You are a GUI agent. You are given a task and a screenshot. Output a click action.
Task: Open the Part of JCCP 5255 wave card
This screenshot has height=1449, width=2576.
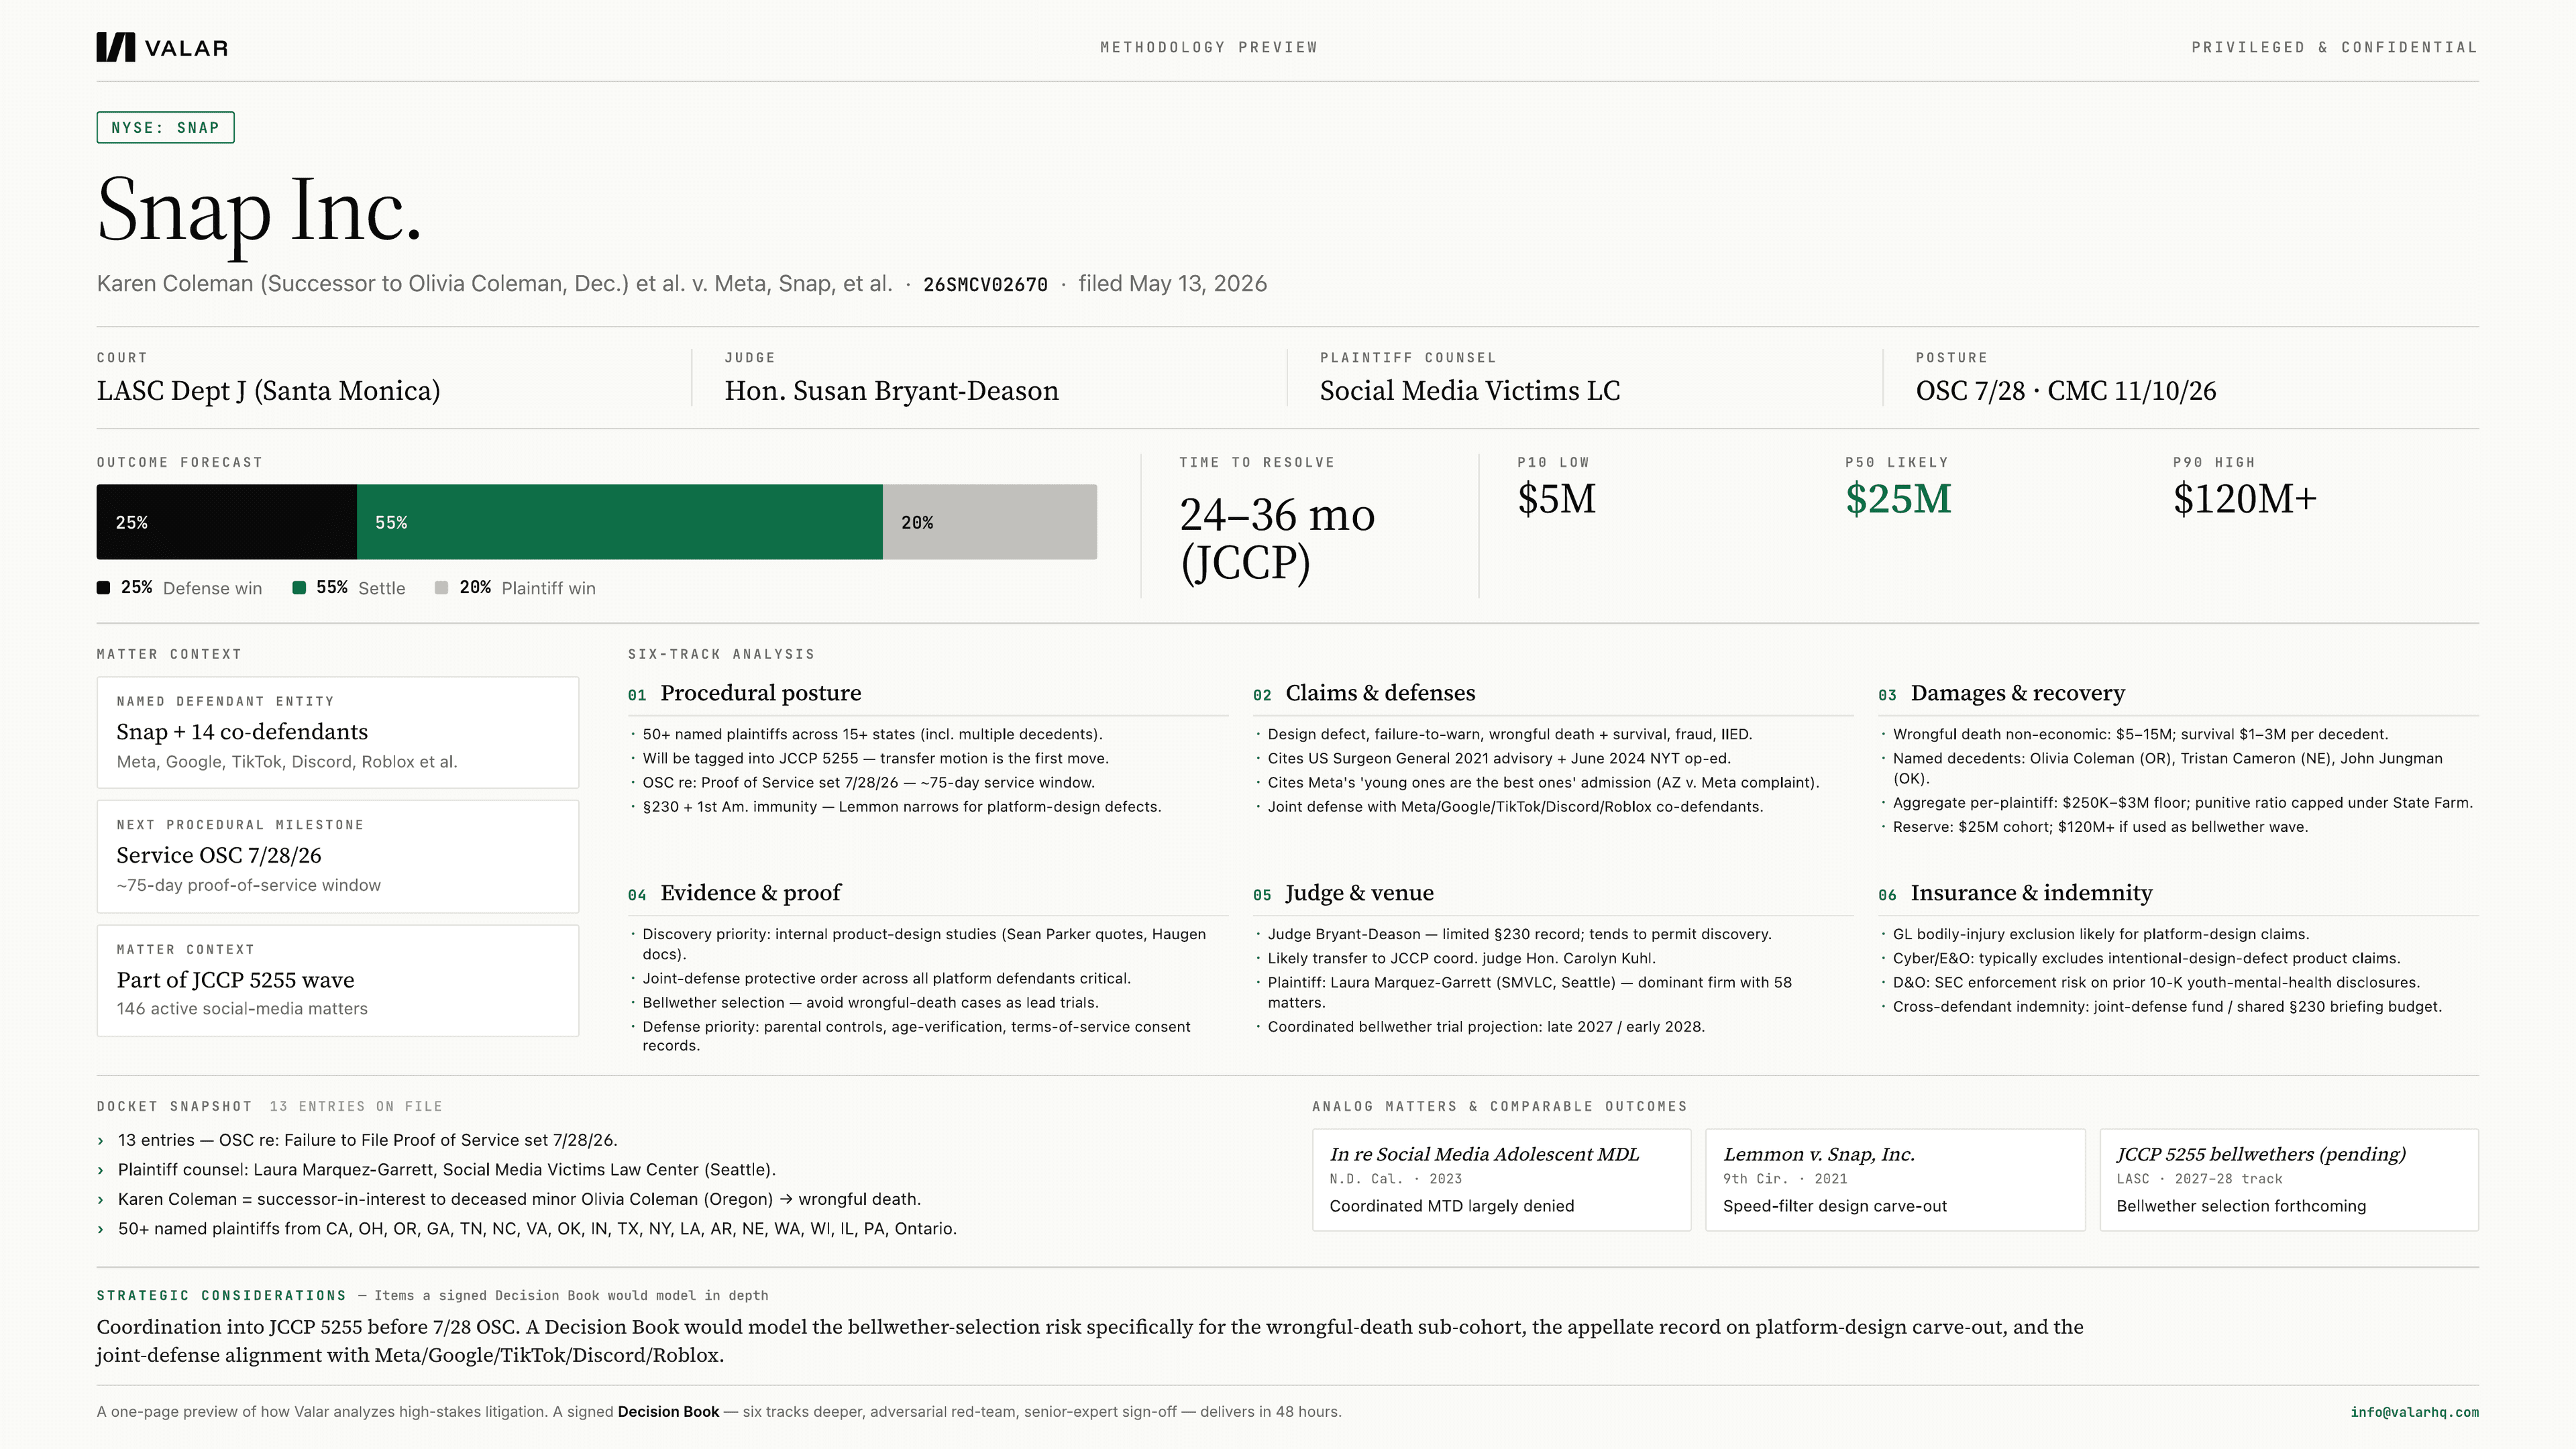338,980
